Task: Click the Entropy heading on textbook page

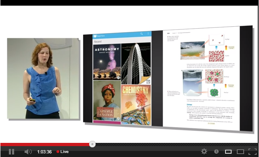Action: [x=189, y=105]
